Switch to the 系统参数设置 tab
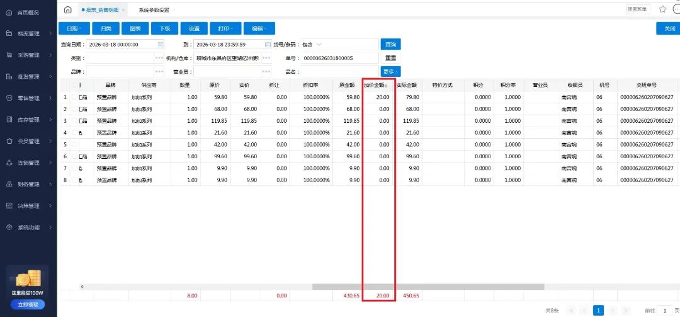The image size is (680, 317). click(154, 10)
